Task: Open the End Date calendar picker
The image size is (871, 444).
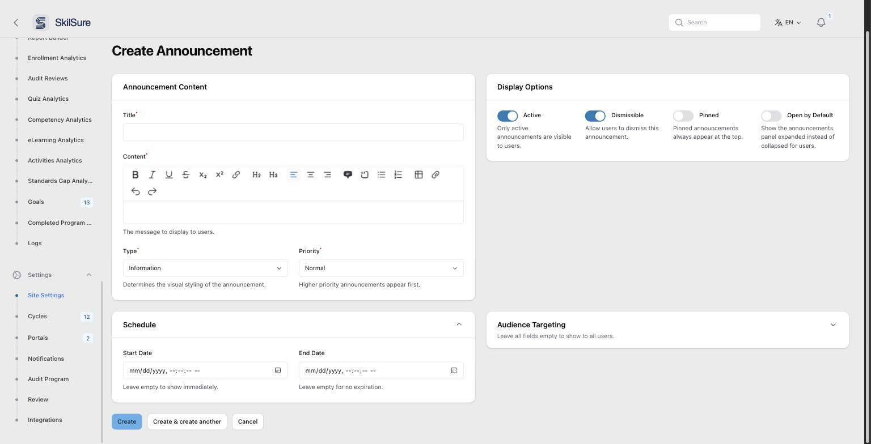Action: click(x=454, y=370)
